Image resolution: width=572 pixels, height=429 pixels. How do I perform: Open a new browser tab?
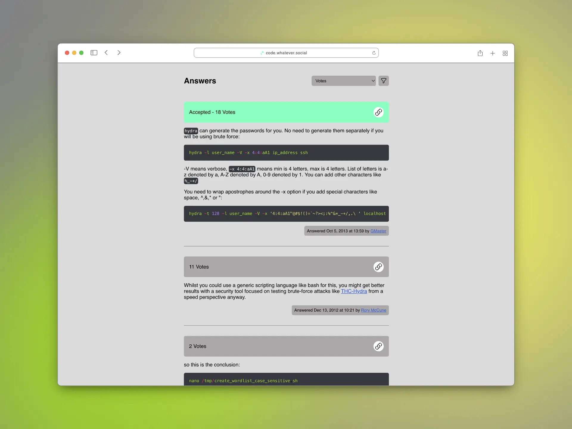[x=492, y=53]
